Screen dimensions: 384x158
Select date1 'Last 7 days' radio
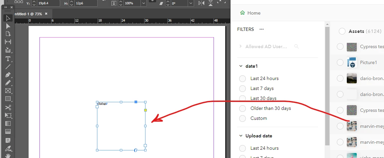242,88
